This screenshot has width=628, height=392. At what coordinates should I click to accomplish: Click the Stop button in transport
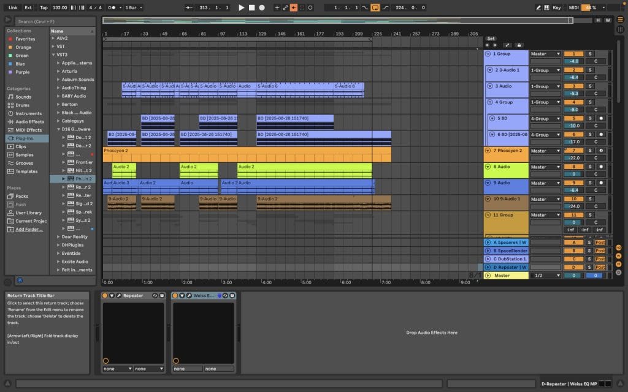coord(251,7)
